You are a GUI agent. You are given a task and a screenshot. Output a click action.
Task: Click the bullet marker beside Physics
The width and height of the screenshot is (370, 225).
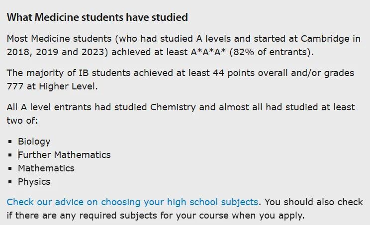11,182
